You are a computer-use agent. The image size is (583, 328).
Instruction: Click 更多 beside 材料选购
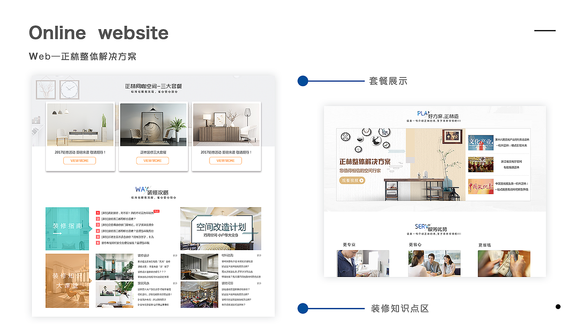point(259,256)
